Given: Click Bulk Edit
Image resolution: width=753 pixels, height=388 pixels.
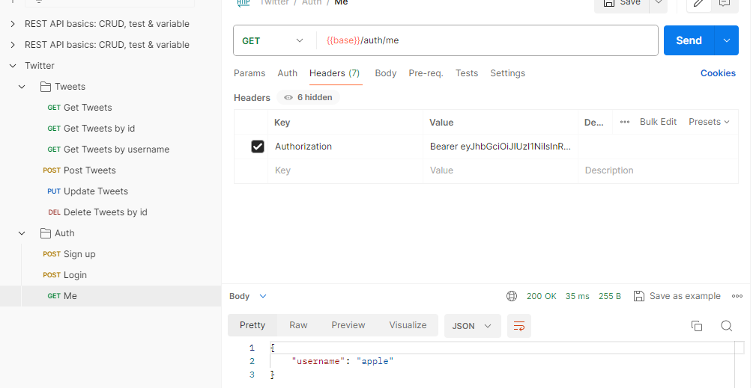Looking at the screenshot, I should click(x=658, y=122).
